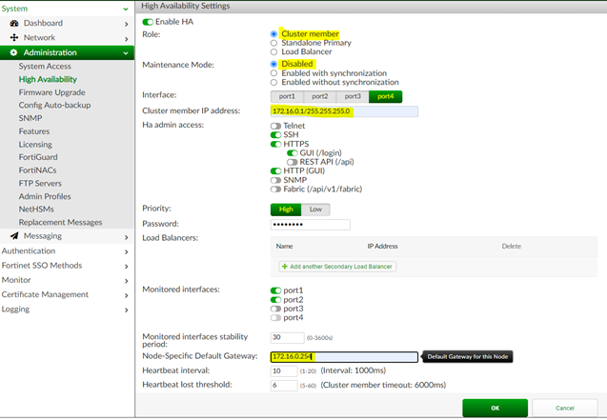Enable Telnet admin access
The width and height of the screenshot is (607, 420).
pos(276,126)
